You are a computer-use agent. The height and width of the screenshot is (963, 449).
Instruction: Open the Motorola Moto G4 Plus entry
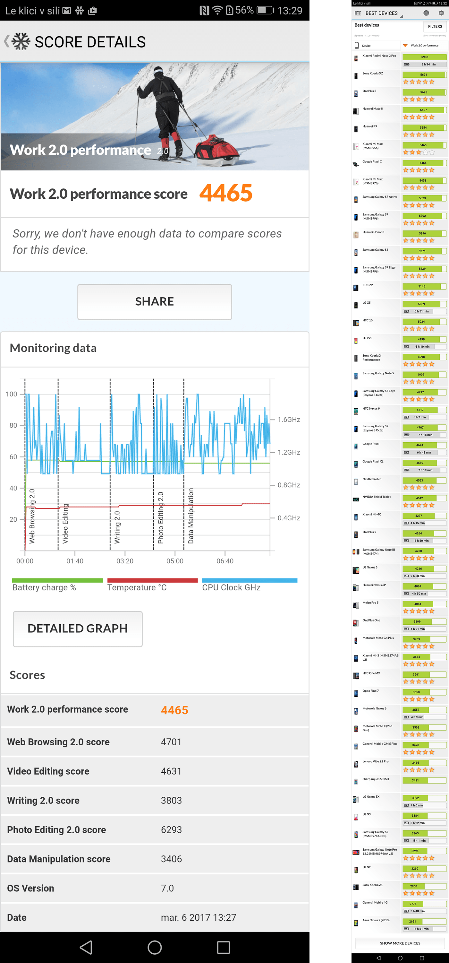tap(400, 642)
